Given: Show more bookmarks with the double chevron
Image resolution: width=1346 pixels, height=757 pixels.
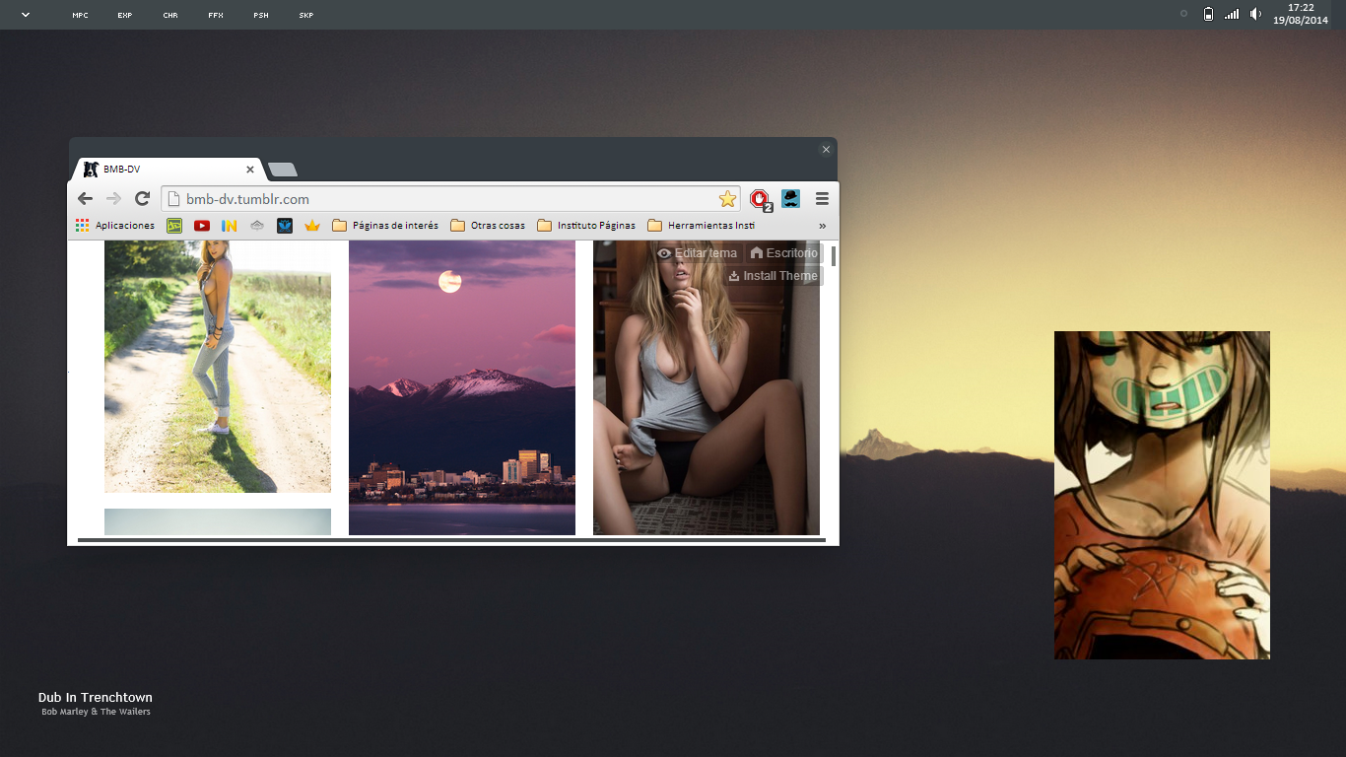Looking at the screenshot, I should click(822, 226).
